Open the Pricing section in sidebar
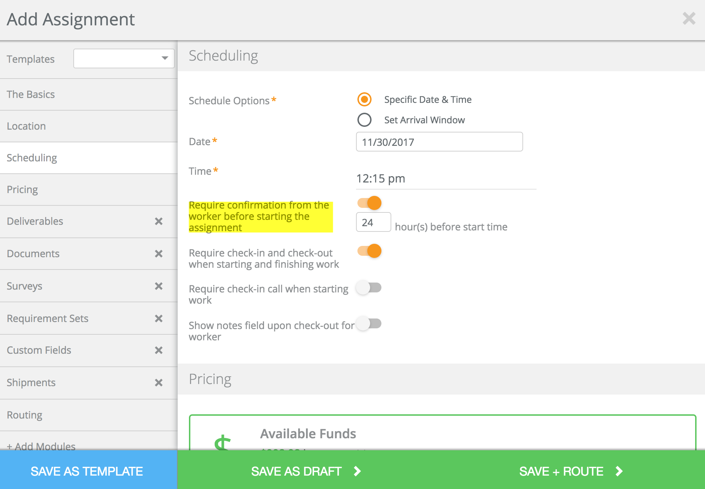 [23, 190]
